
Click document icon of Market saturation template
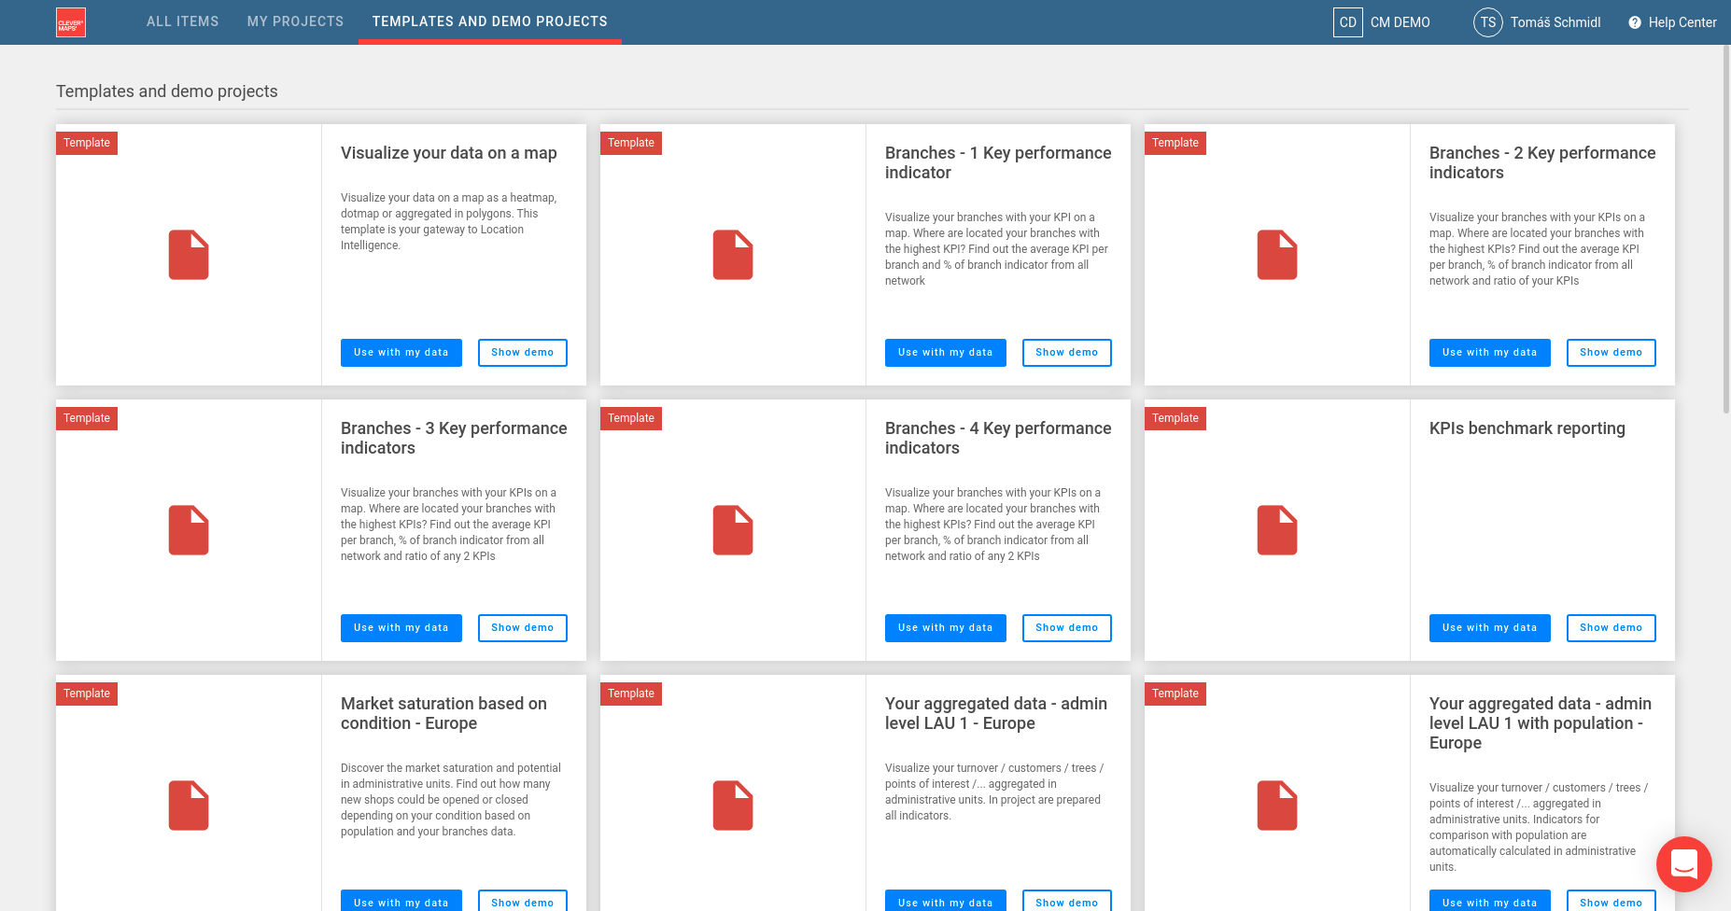[x=189, y=805]
